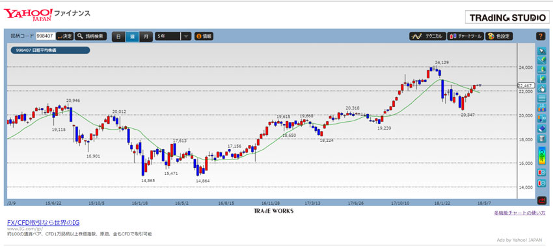Click the 16,901 low label
The image size is (553, 247).
point(93,156)
